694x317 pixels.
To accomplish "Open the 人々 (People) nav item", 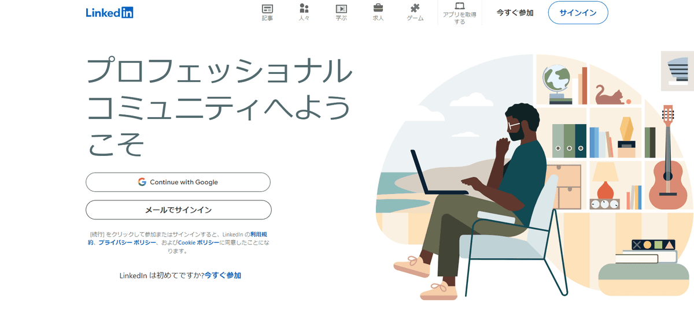I will (x=304, y=13).
